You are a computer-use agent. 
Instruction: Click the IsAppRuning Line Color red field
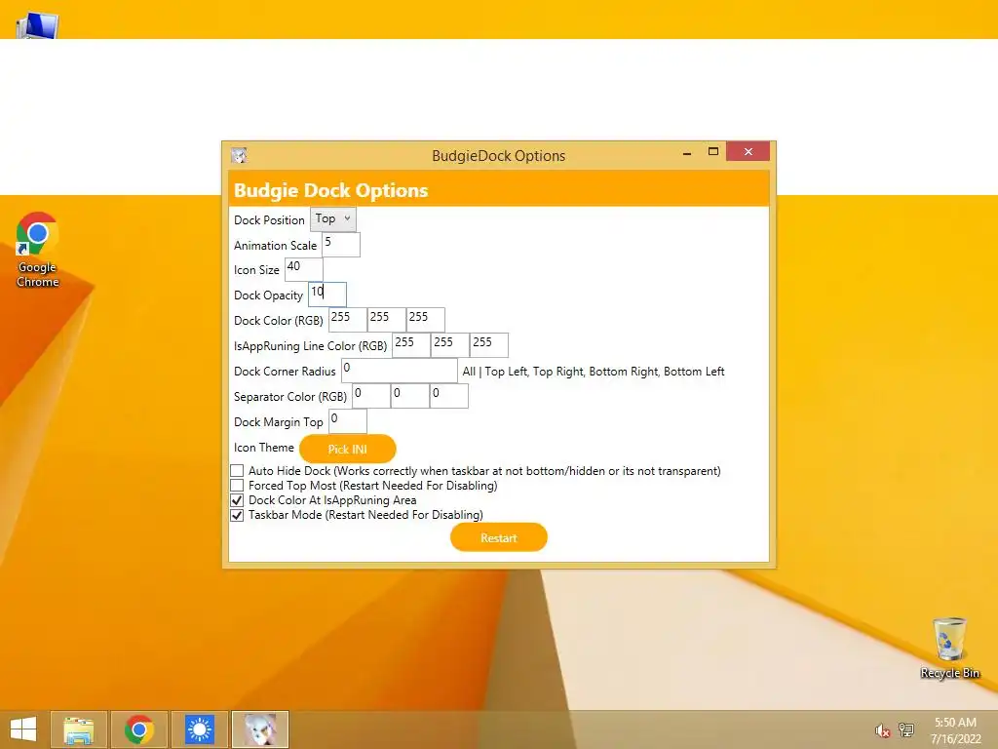point(411,345)
